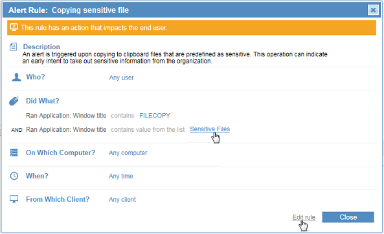This screenshot has width=384, height=234.
Task: Click the When clock icon
Action: 14,176
